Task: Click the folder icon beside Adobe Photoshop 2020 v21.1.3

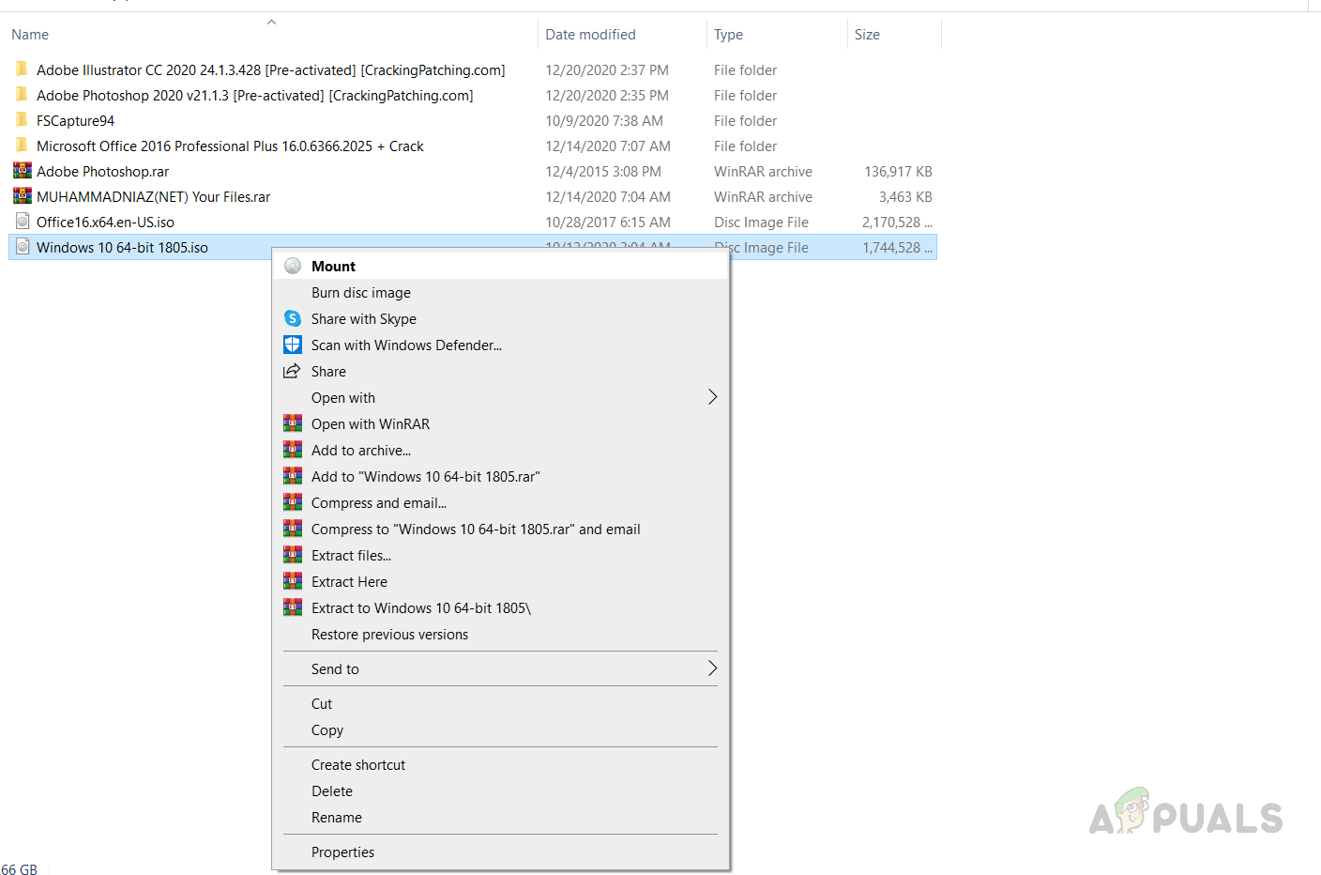Action: 22,95
